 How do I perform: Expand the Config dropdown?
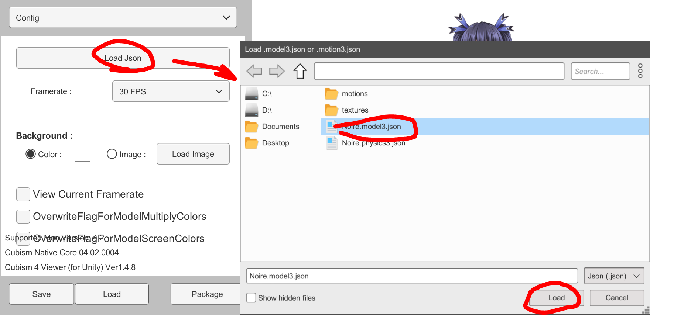123,18
